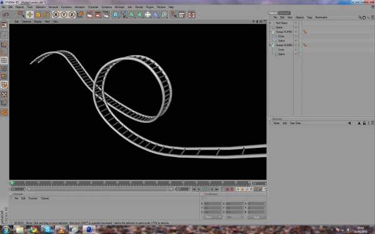Toggle checkmark of second Sweep NURBS
Screen dimensions: 375x234
point(301,45)
